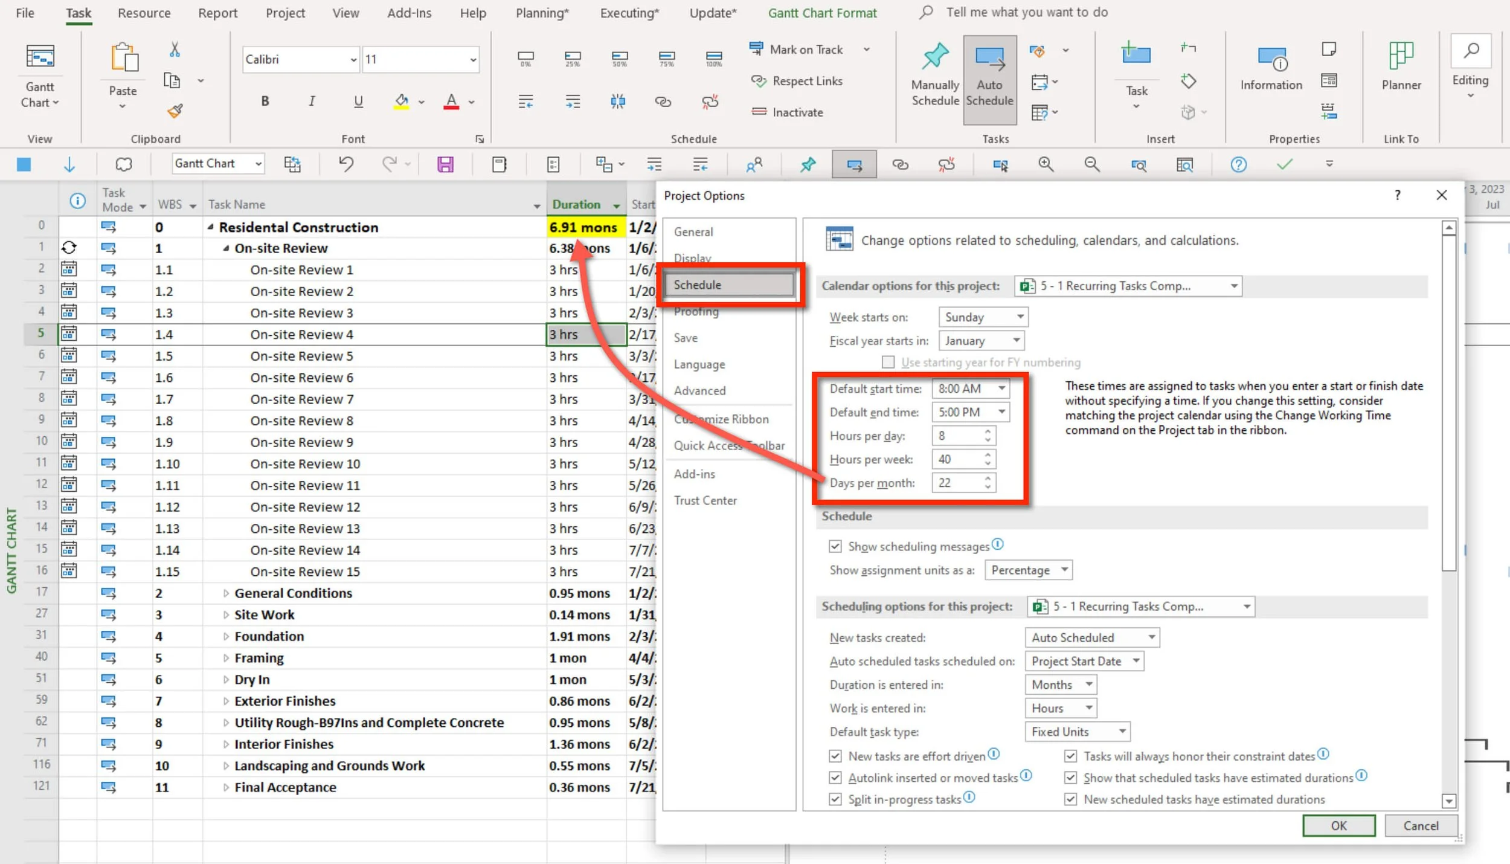Click the Days per month stepper

(x=988, y=483)
